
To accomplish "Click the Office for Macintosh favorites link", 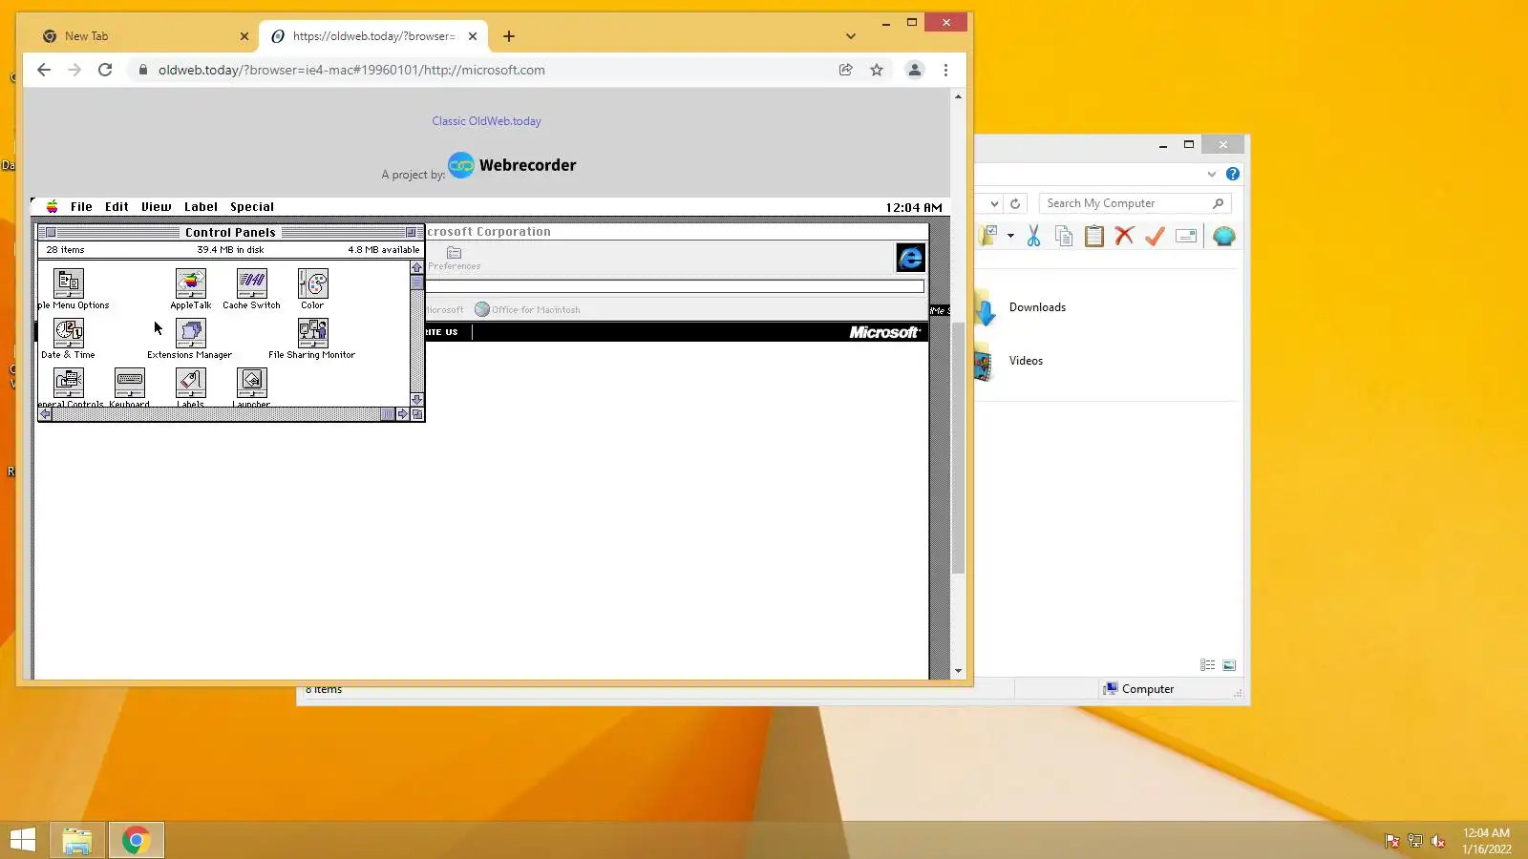I will tap(528, 309).
